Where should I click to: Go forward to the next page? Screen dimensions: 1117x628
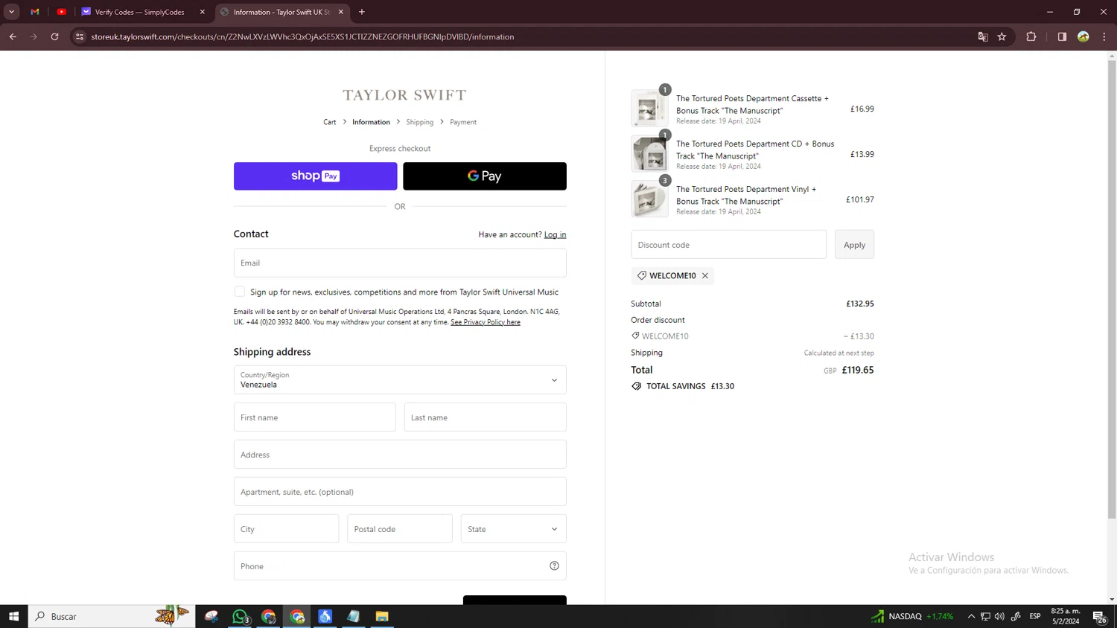pos(34,36)
